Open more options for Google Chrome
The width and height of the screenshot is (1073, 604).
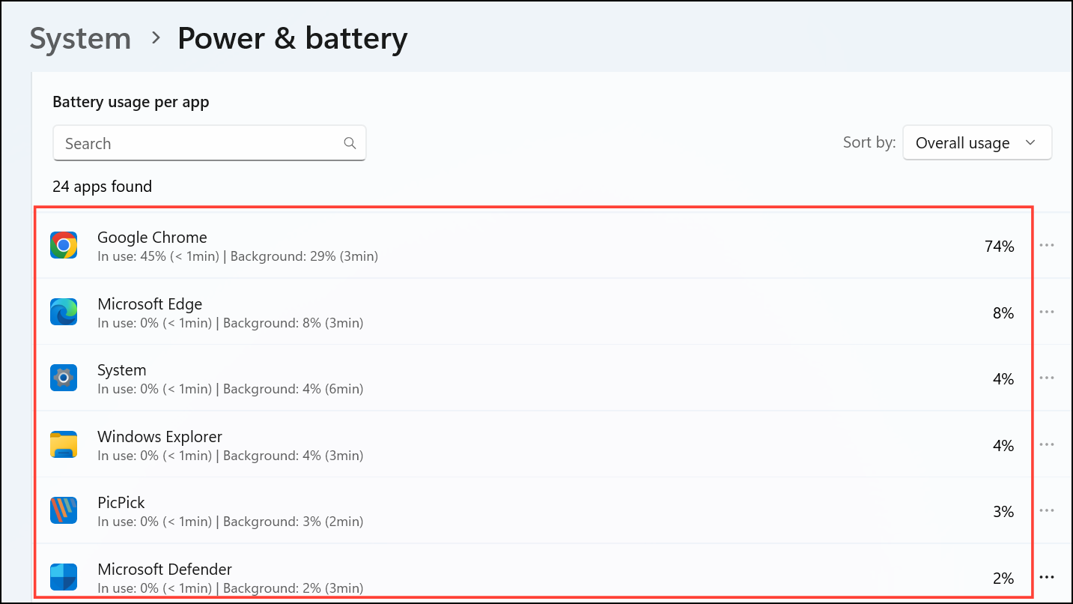point(1047,246)
